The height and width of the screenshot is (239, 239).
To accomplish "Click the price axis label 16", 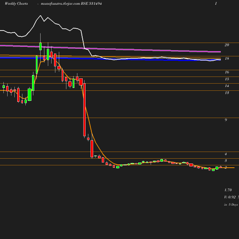I will (227, 72).
